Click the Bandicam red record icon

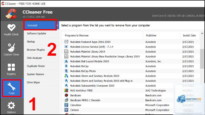pos(66,95)
